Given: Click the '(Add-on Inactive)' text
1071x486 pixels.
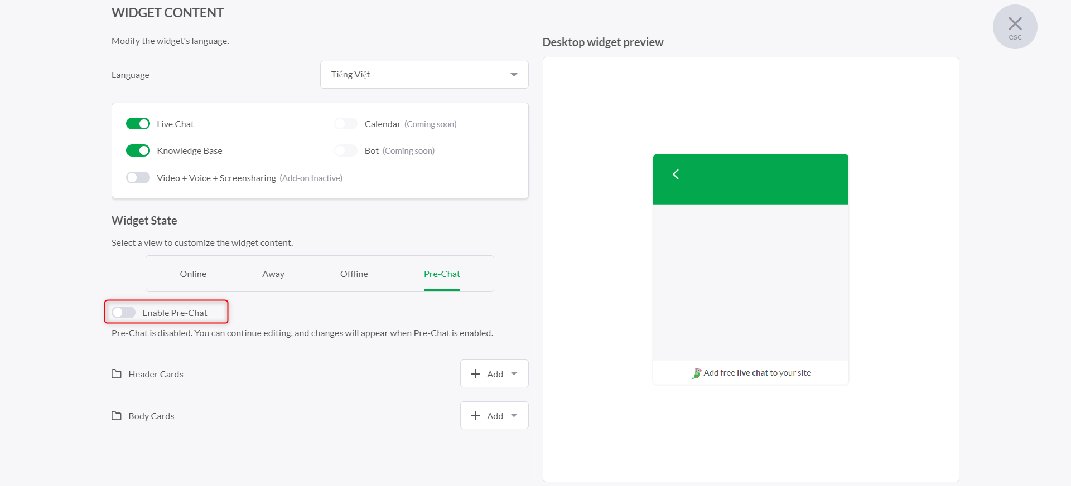Looking at the screenshot, I should tap(311, 178).
